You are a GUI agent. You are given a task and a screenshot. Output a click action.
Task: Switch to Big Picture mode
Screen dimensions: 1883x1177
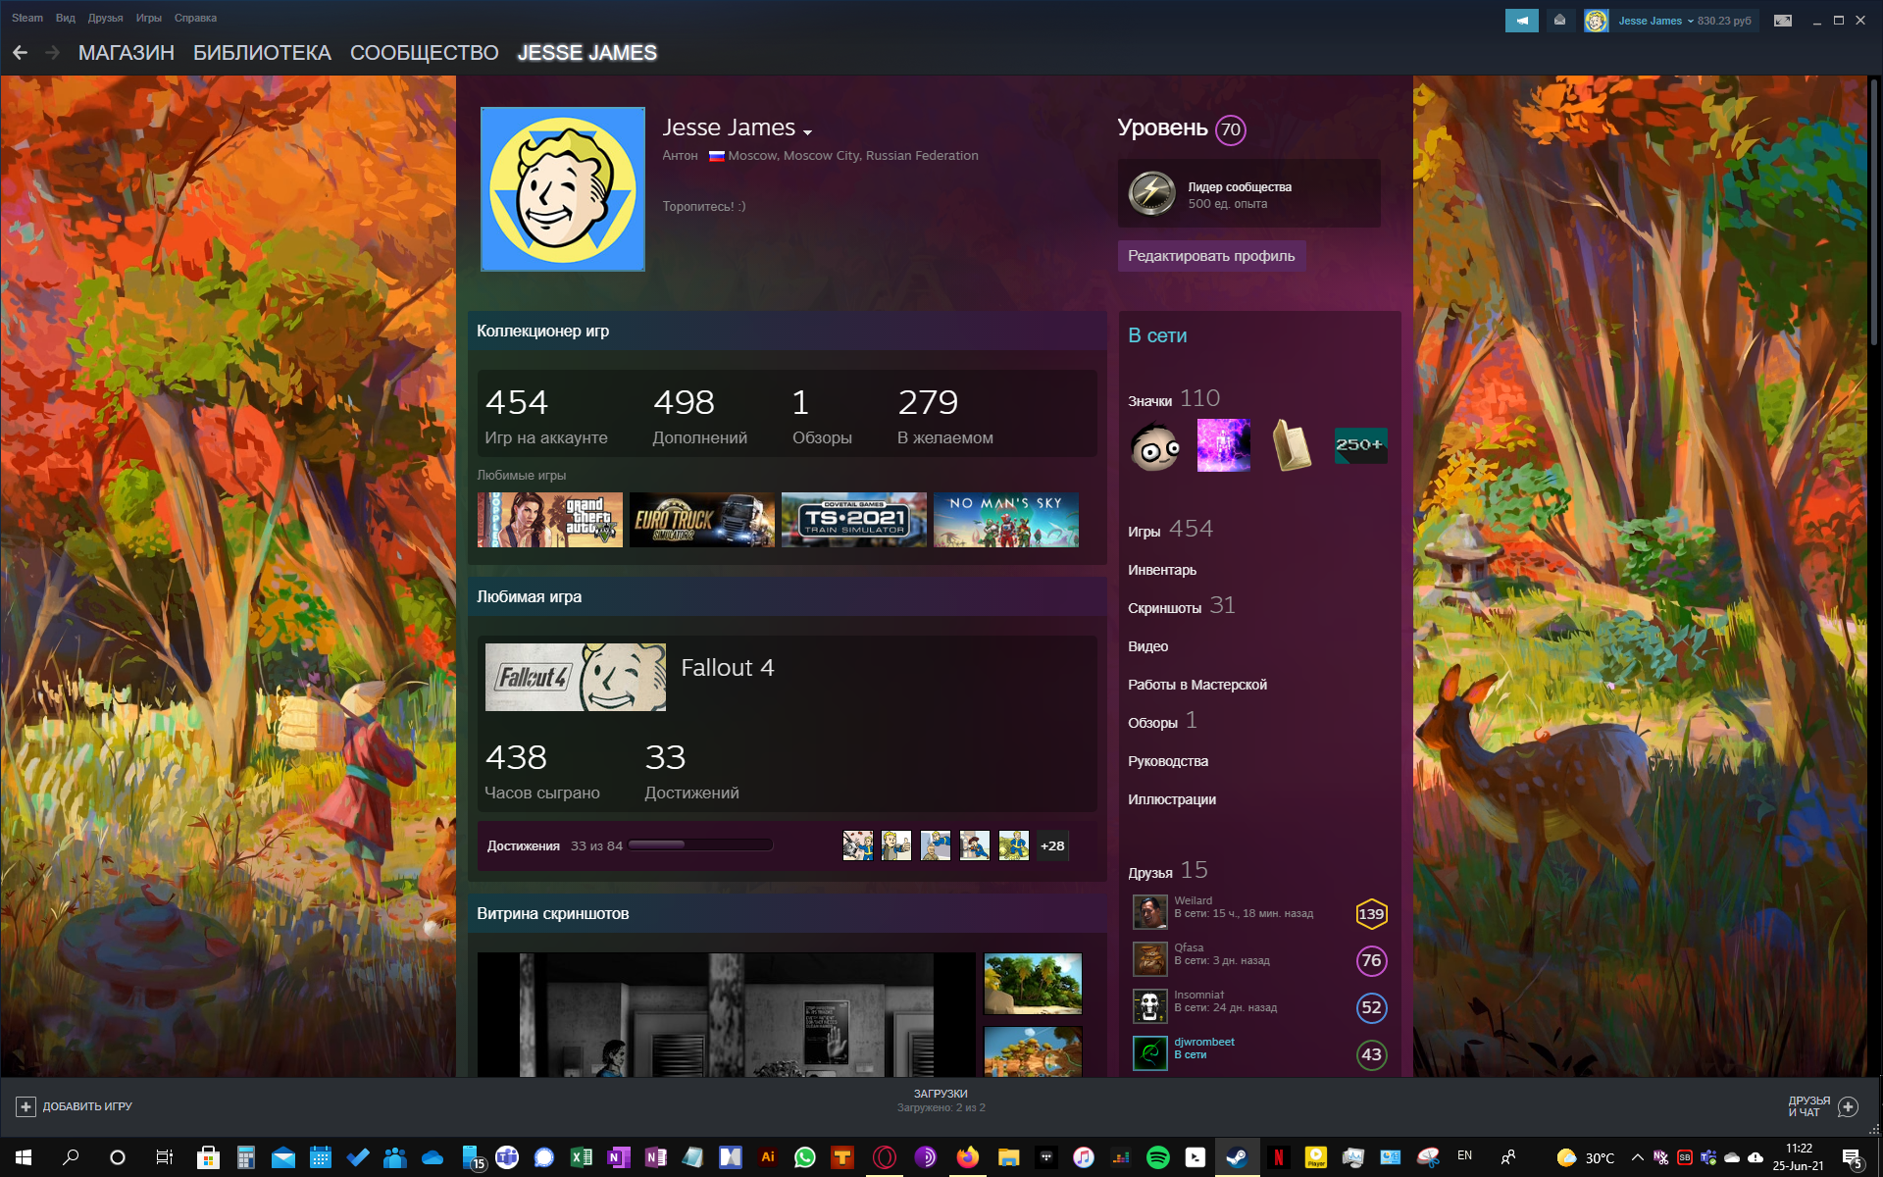(1783, 21)
